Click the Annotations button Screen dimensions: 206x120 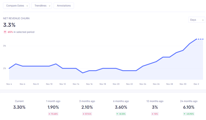[x=64, y=6]
